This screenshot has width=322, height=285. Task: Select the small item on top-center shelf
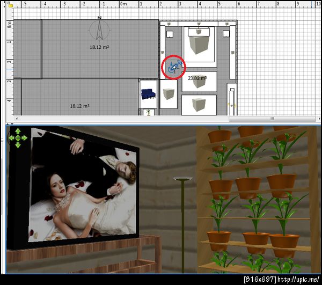point(199,24)
